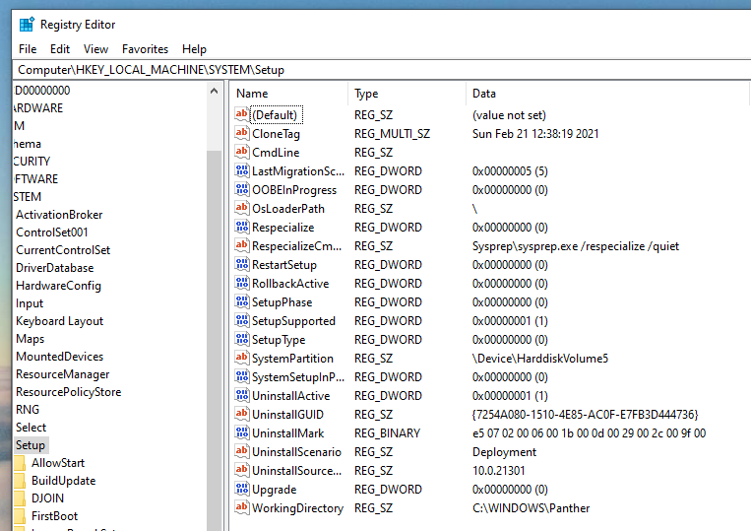Select the Select key in tree

pos(31,428)
